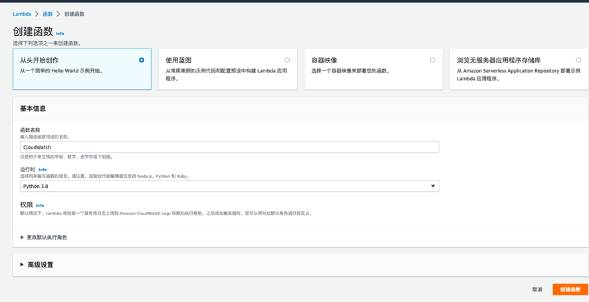Screen dimensions: 589x302
Task: Open the Info link next to 运行时
Action: pos(43,170)
